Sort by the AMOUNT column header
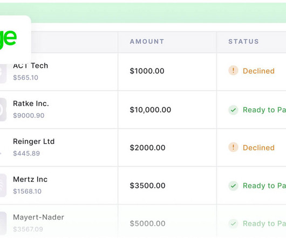 147,41
